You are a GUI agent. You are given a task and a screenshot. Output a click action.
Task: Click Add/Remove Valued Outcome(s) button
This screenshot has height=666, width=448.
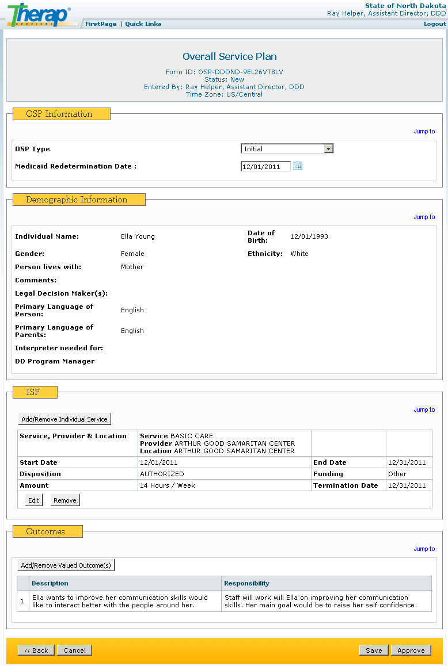click(x=66, y=565)
